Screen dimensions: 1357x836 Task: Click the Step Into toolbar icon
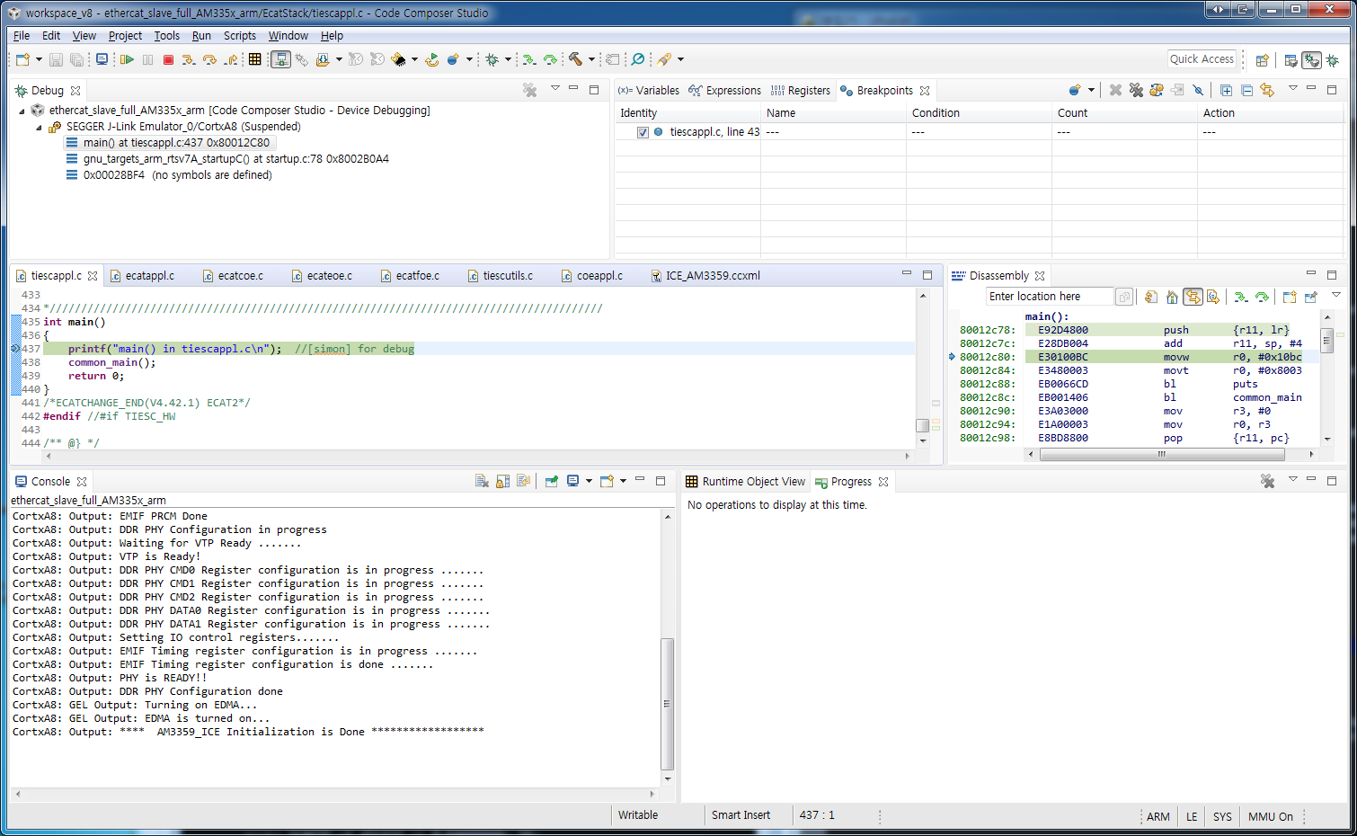tap(188, 60)
